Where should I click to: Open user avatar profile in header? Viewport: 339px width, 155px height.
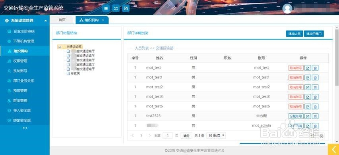[287, 9]
